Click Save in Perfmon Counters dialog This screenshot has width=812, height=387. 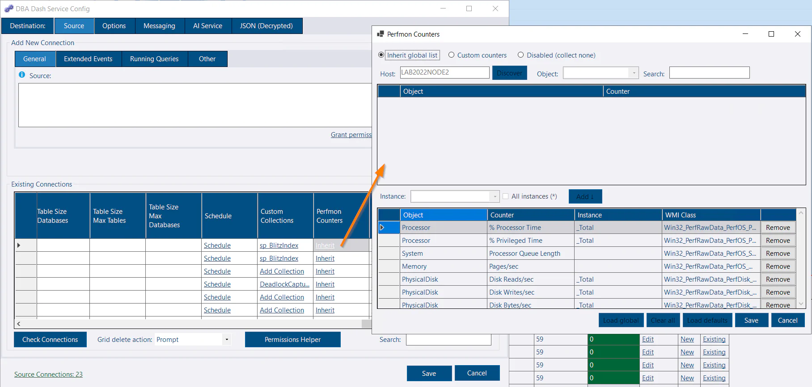(x=751, y=320)
